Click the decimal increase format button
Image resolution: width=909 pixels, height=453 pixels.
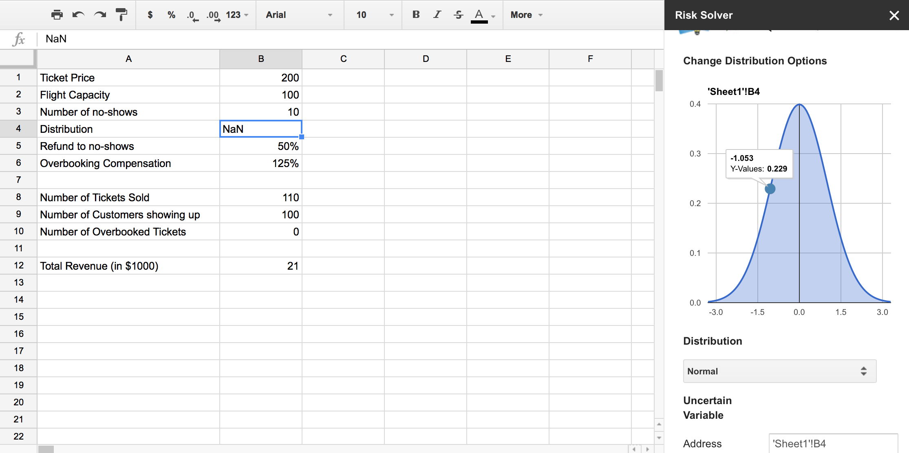[213, 15]
